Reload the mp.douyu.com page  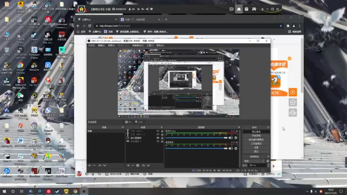tap(90, 26)
